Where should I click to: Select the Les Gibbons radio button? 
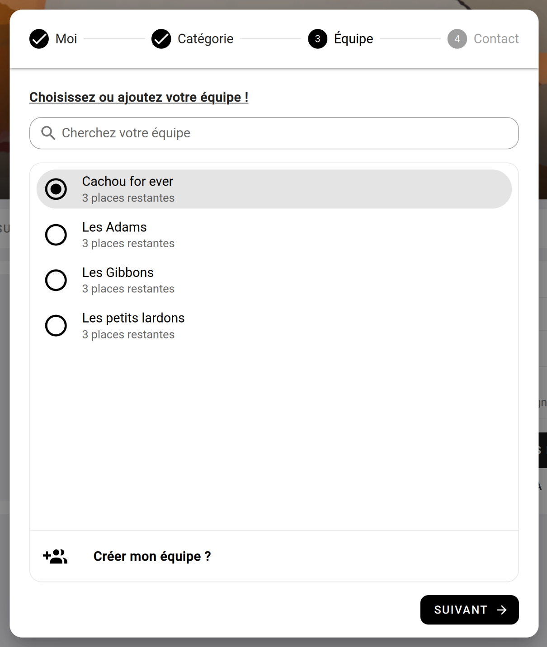[56, 280]
